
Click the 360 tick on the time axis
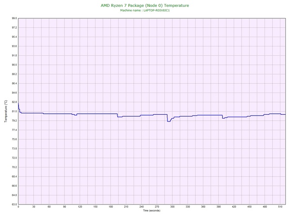pyautogui.click(x=203, y=207)
